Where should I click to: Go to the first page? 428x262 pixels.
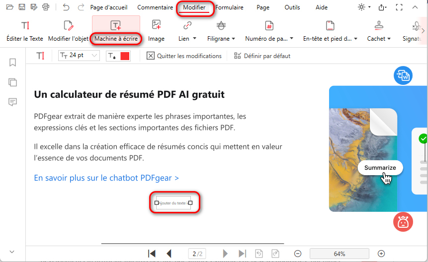[x=152, y=254]
